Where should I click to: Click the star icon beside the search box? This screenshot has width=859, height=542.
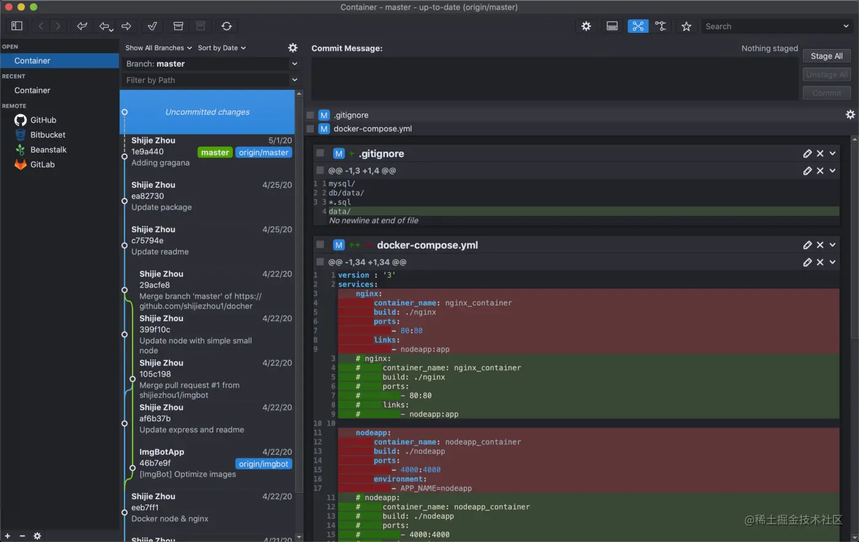coord(687,26)
